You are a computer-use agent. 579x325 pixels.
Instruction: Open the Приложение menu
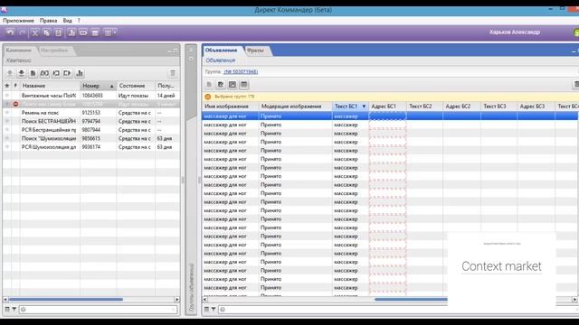coord(18,21)
